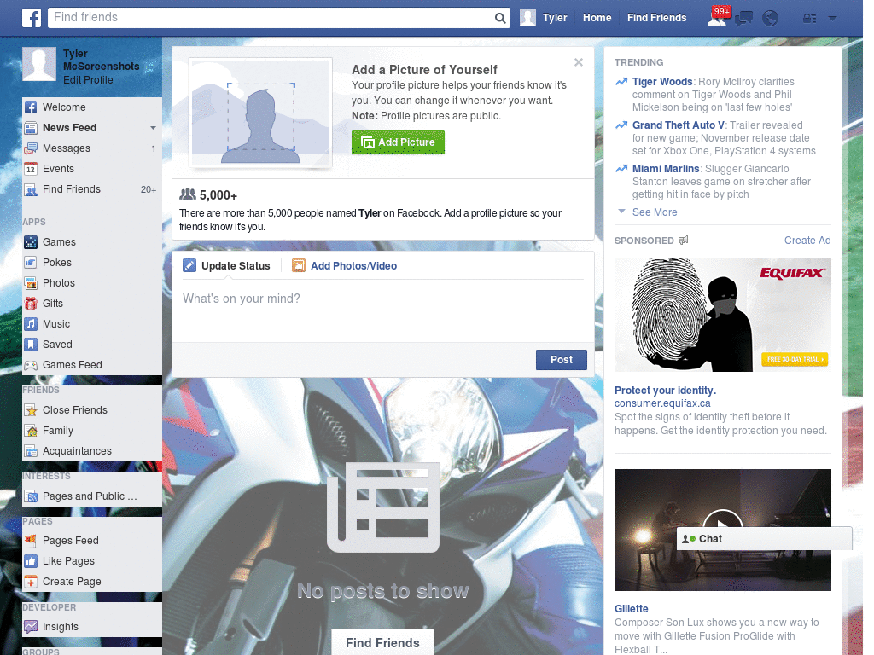The width and height of the screenshot is (874, 655).
Task: Select the Update Status tab
Action: pyautogui.click(x=227, y=266)
